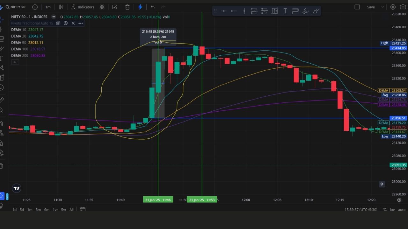
Task: Switch to the 5d time range
Action: [x=22, y=210]
